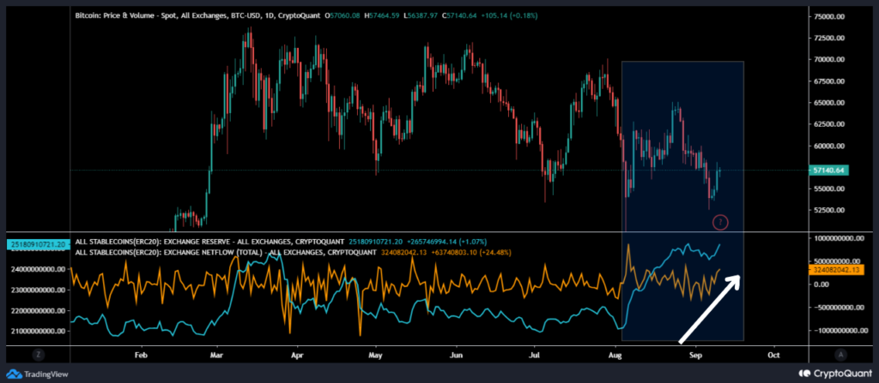Click Feb on the time axis
This screenshot has width=879, height=383.
141,355
